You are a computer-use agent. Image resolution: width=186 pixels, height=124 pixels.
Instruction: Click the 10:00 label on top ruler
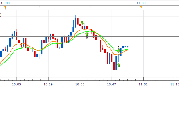5,3
